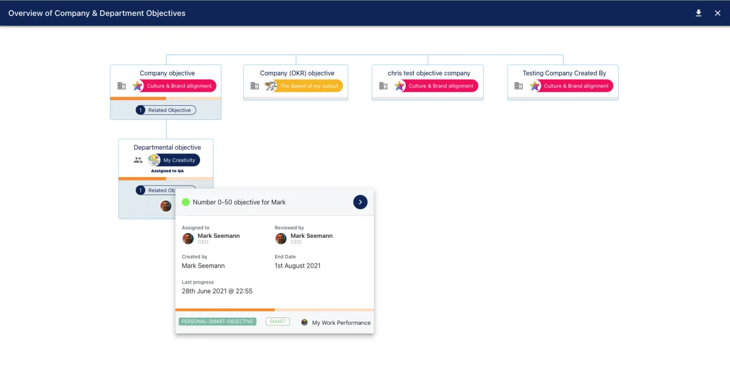
Task: Click PERSONAL-SMART-OBJECTIVE label
Action: [x=217, y=322]
